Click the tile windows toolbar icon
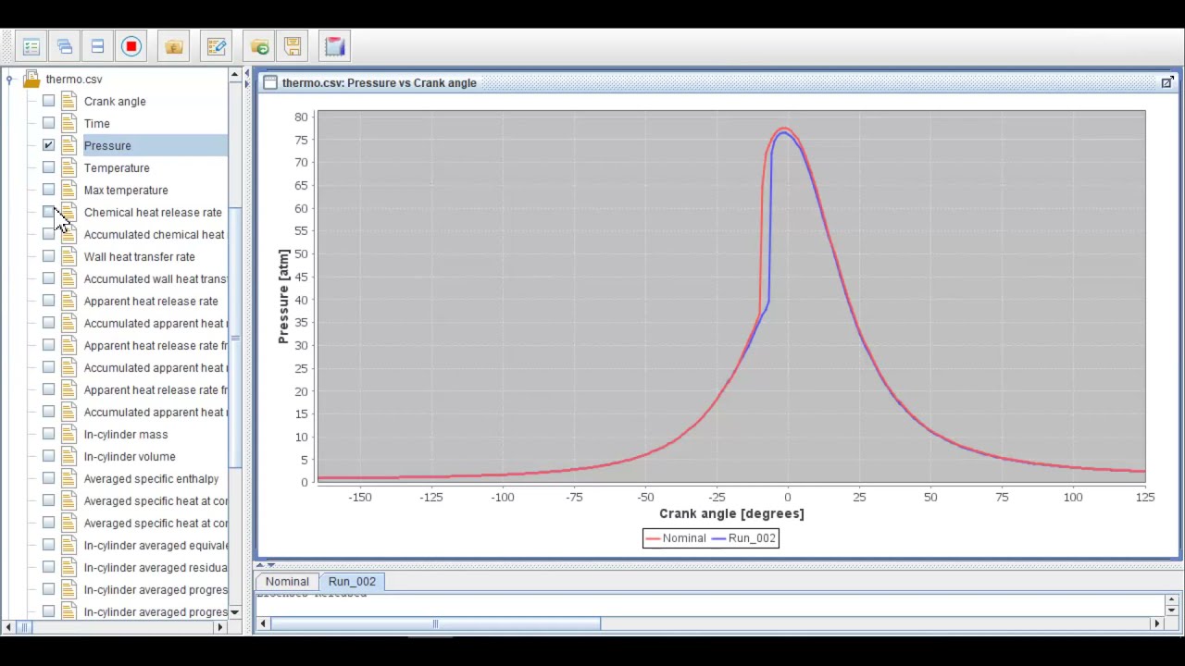Viewport: 1185px width, 666px height. (x=97, y=46)
